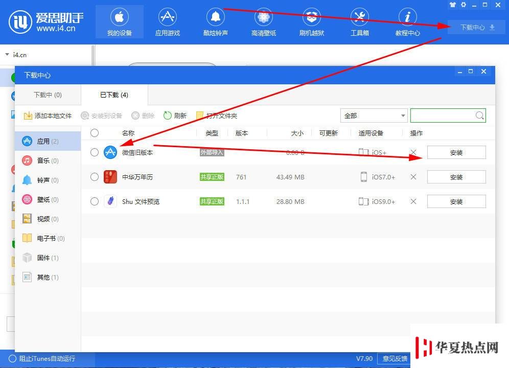Select 固件 (1) category in sidebar
Viewport: 509px width, 368px height.
click(x=48, y=258)
